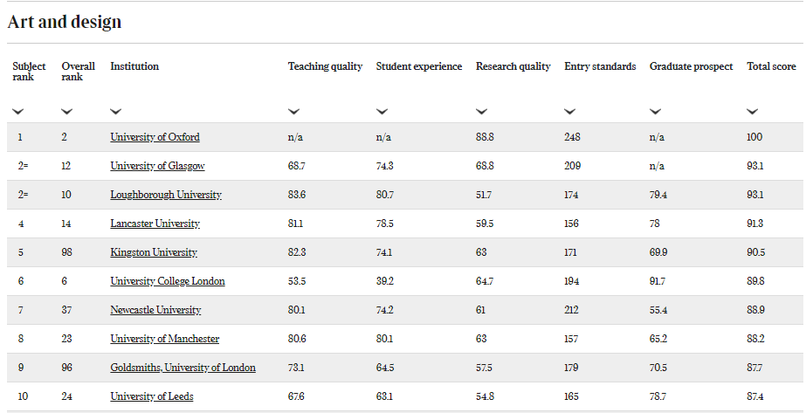Sort with the Research quality chevron

click(x=482, y=112)
